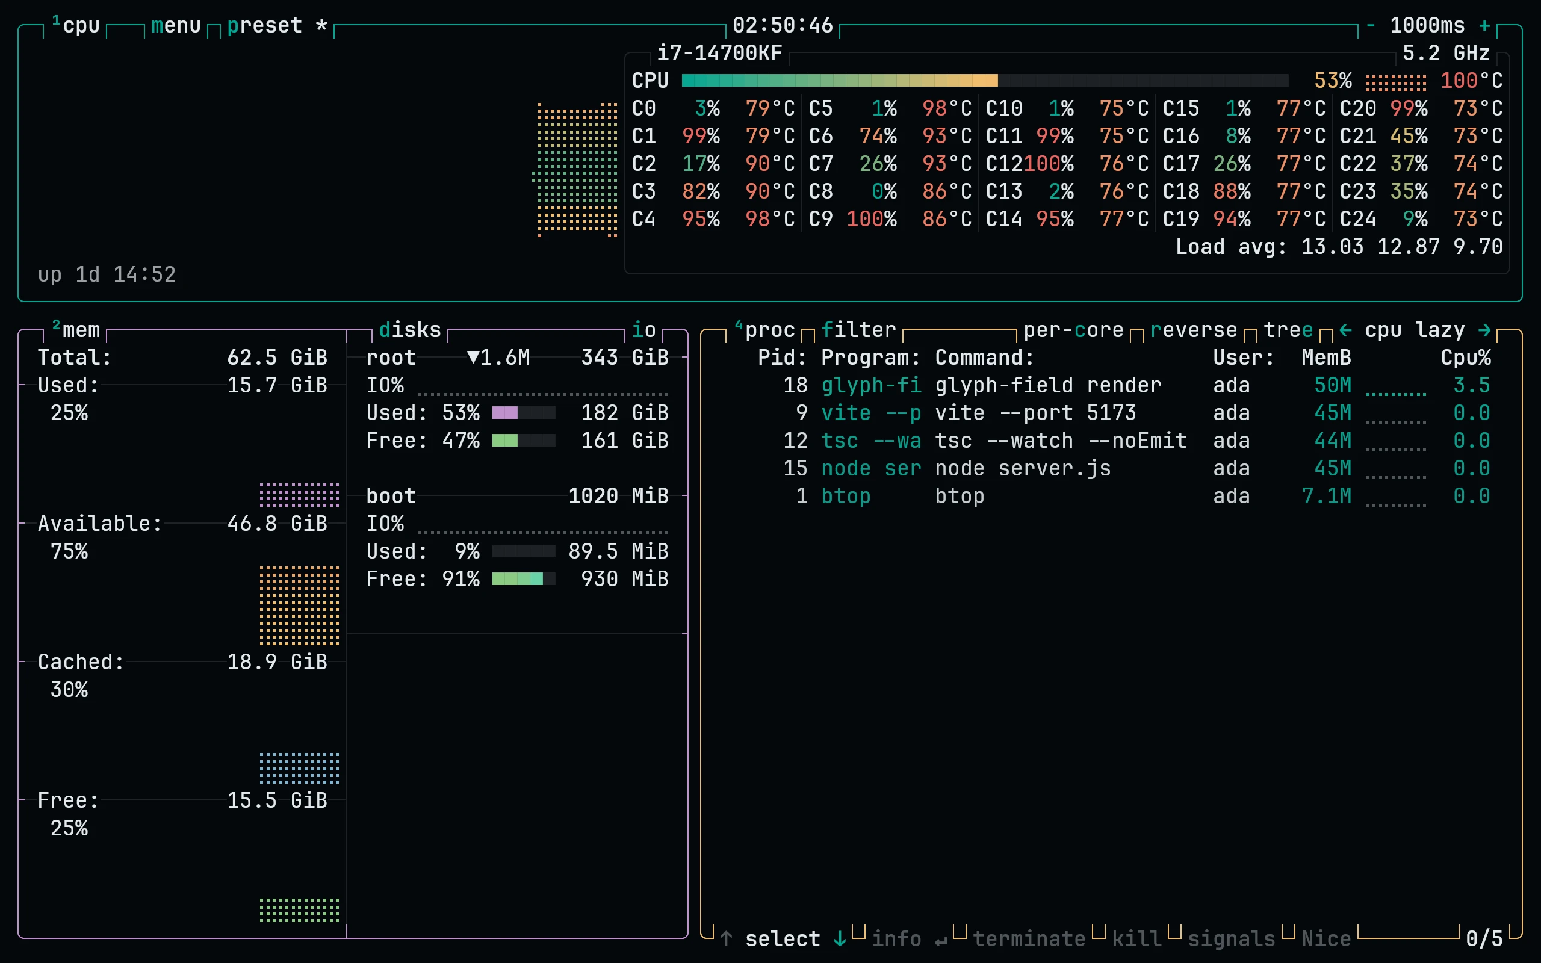Click the i7-14700KF CPU name
This screenshot has height=963, width=1541.
click(719, 53)
